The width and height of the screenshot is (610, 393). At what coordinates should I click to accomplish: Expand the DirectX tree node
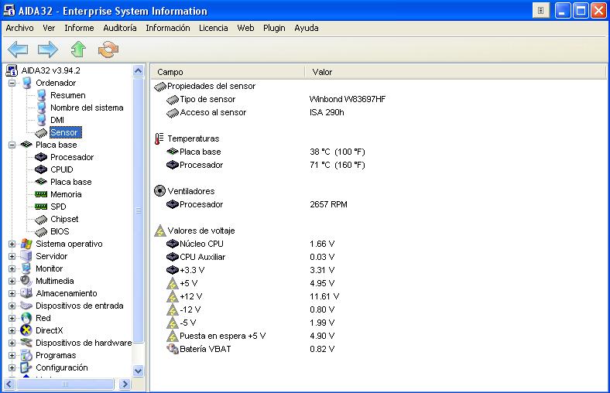pyautogui.click(x=12, y=330)
